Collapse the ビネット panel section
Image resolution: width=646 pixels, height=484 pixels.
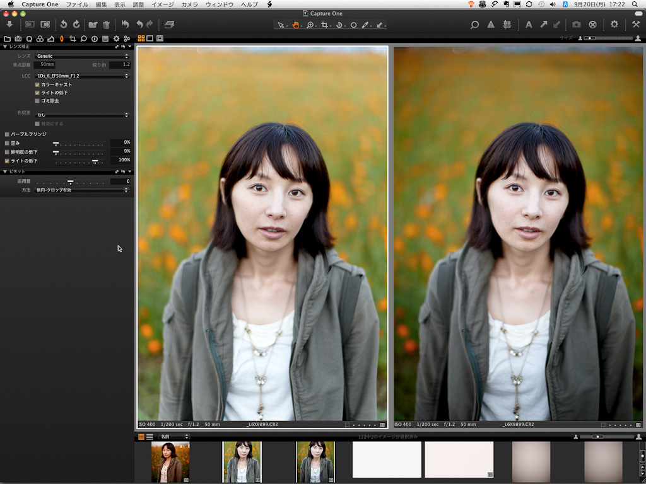(5, 171)
